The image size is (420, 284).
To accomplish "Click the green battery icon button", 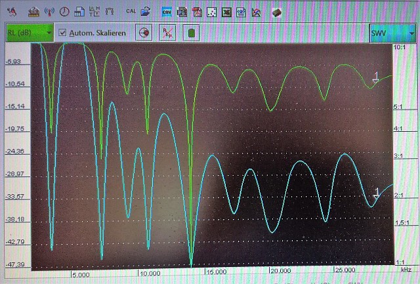I will click(191, 32).
